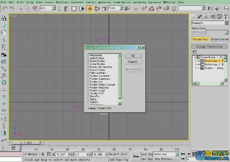The image size is (230, 162).
Task: Open the Utilities hammer panel icon
Action: coord(225,16)
